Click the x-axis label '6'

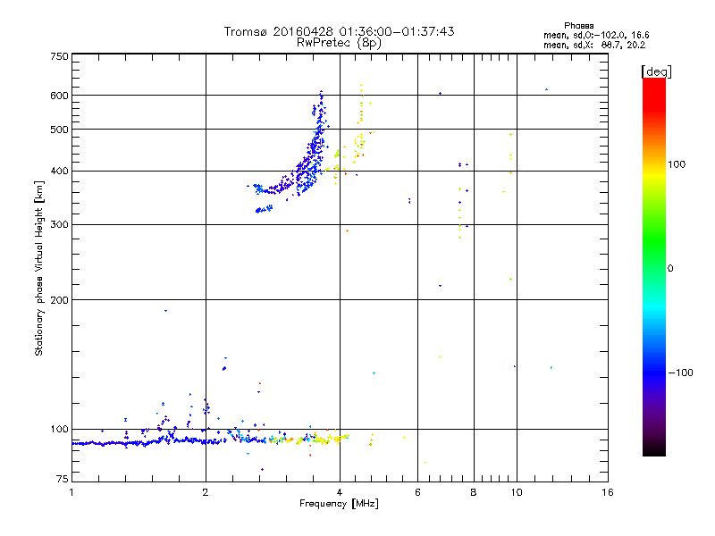click(x=417, y=492)
